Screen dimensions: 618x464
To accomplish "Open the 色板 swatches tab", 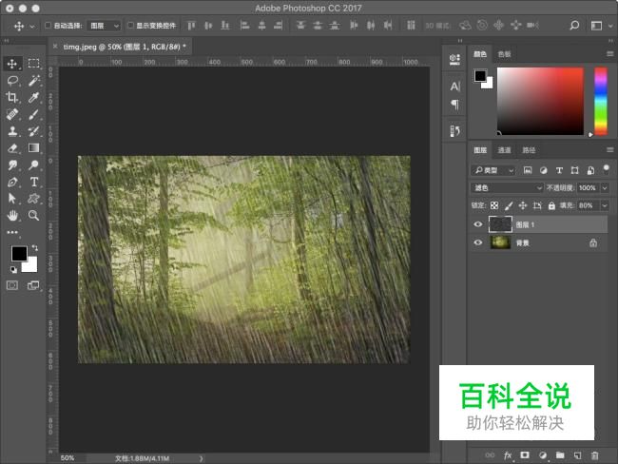I will [x=504, y=55].
